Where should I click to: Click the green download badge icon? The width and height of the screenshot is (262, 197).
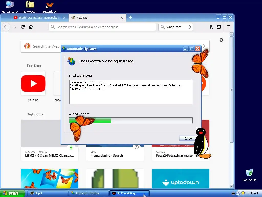click(x=71, y=147)
